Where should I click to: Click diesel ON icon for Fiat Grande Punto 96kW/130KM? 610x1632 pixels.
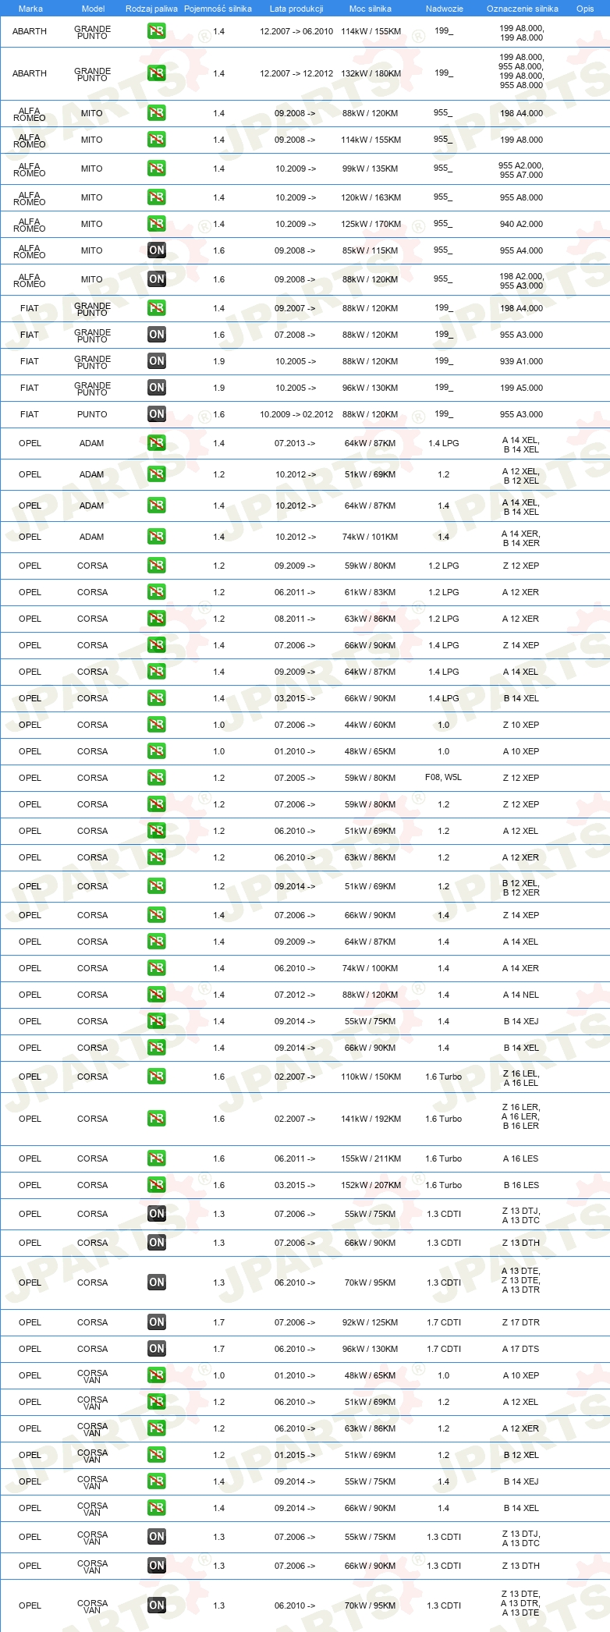tap(157, 388)
